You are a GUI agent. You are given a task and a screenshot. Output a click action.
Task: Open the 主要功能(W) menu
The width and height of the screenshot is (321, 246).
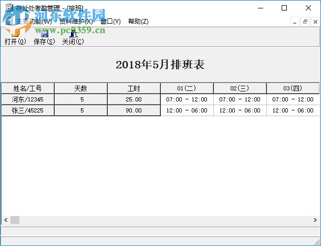point(34,22)
